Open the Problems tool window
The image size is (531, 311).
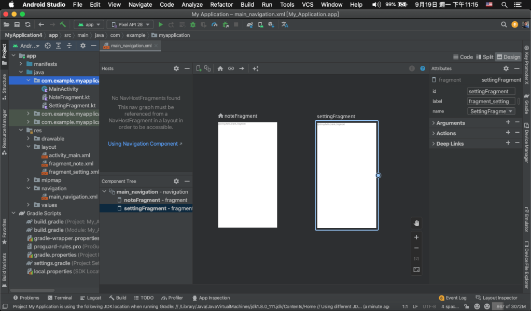tap(26, 298)
